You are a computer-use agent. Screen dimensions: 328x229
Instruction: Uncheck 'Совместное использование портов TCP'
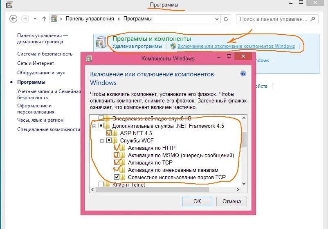(117, 177)
